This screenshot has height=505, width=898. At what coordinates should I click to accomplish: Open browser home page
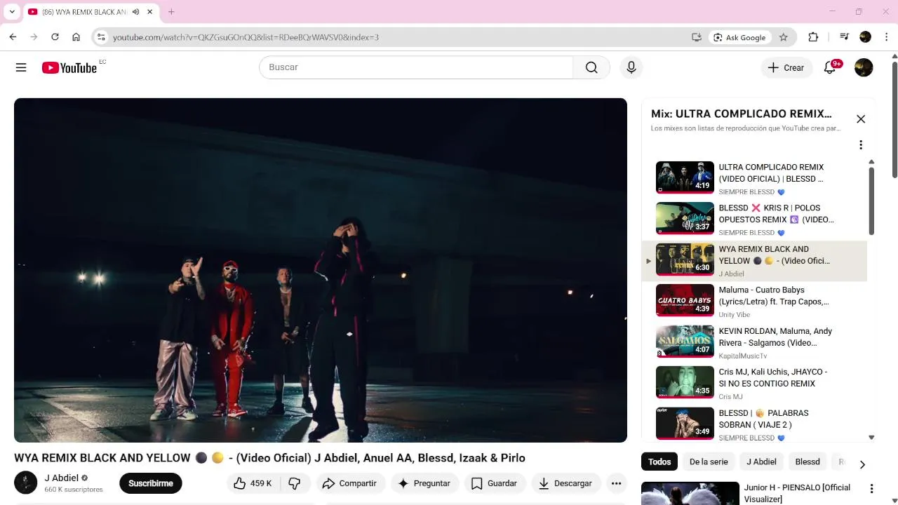(x=76, y=37)
